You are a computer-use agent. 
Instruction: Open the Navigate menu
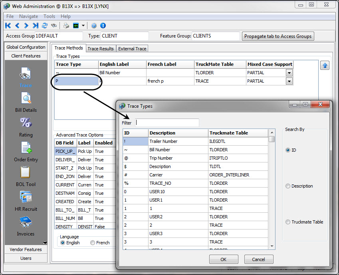pyautogui.click(x=28, y=16)
